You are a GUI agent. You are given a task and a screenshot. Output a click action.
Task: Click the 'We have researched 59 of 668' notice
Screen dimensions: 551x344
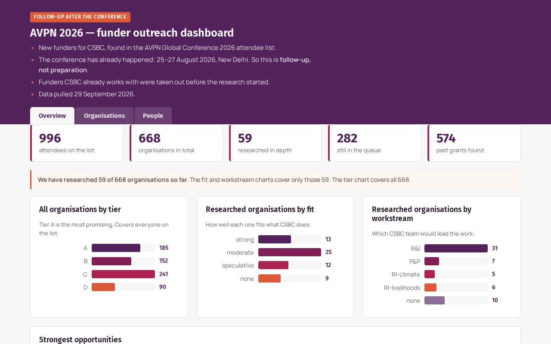point(275,180)
